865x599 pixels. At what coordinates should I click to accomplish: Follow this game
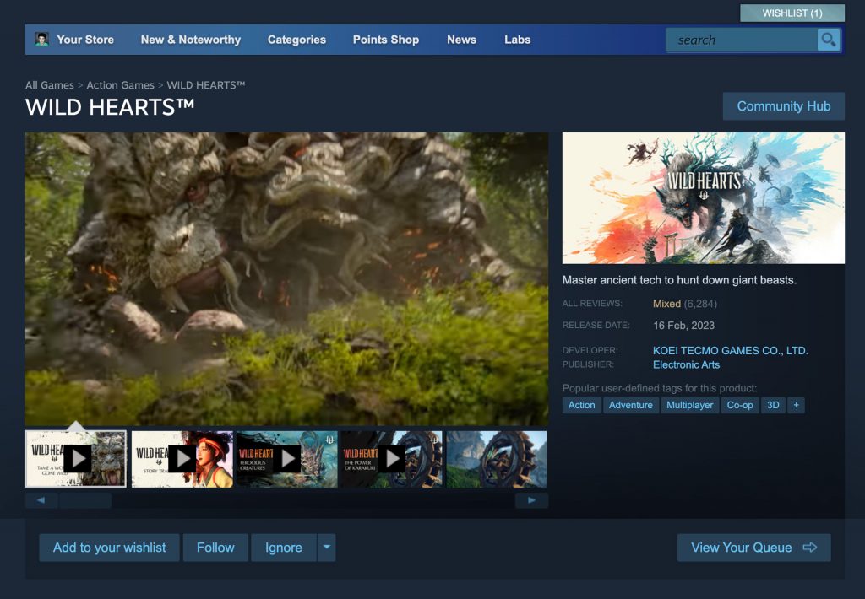(x=215, y=548)
